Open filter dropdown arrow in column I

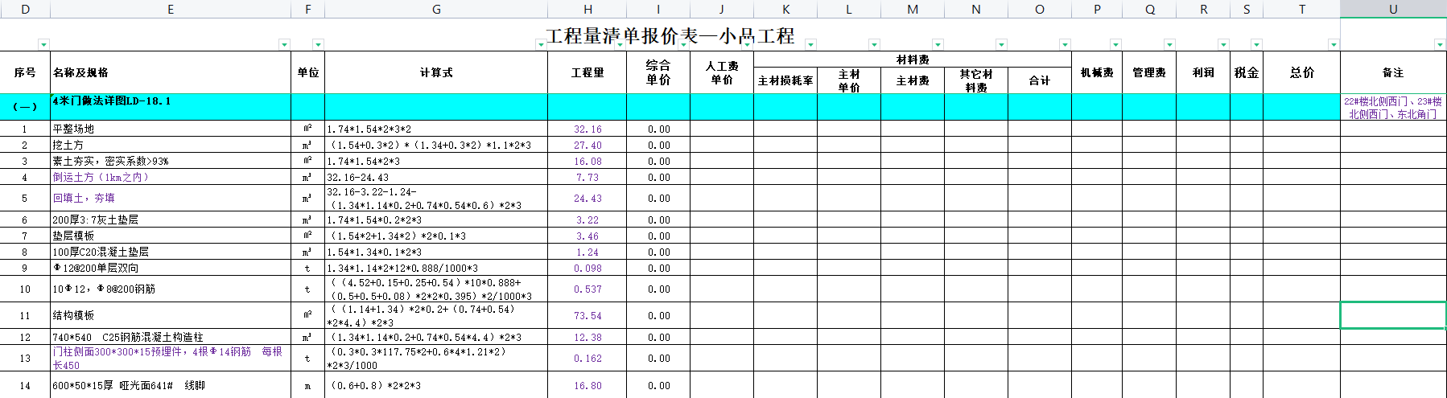click(x=683, y=45)
